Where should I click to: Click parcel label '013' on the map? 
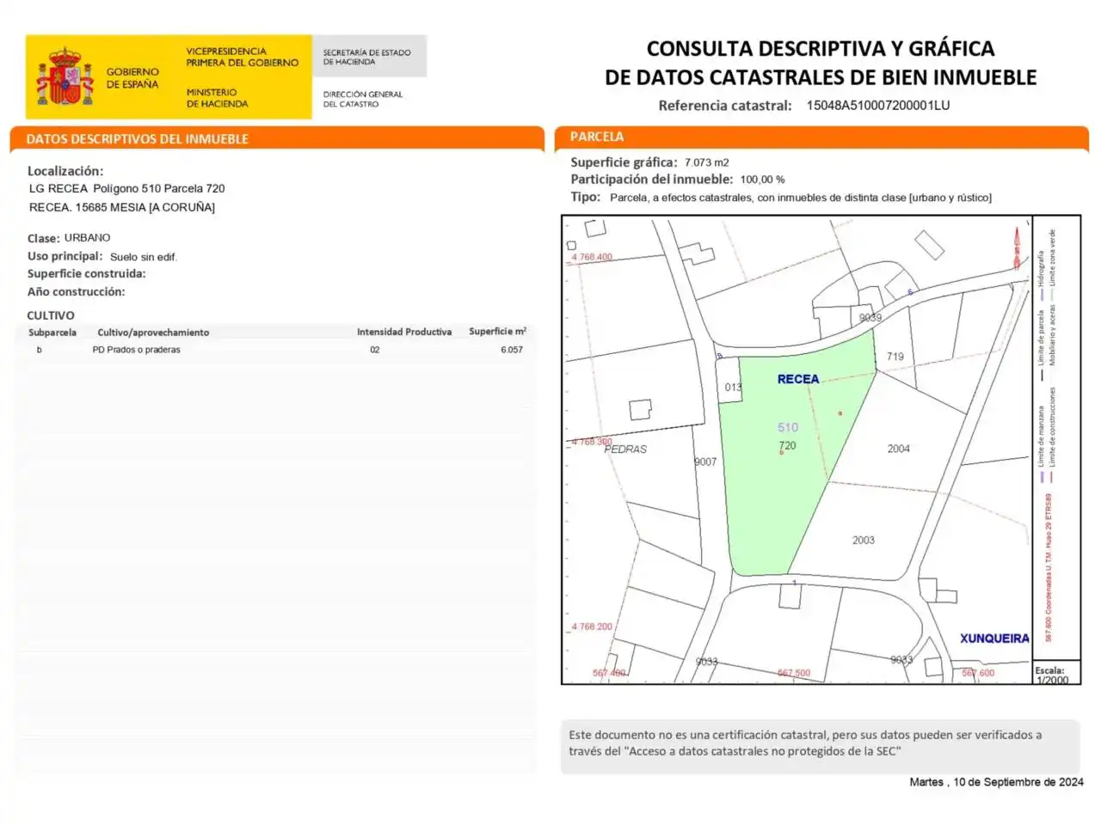(733, 388)
